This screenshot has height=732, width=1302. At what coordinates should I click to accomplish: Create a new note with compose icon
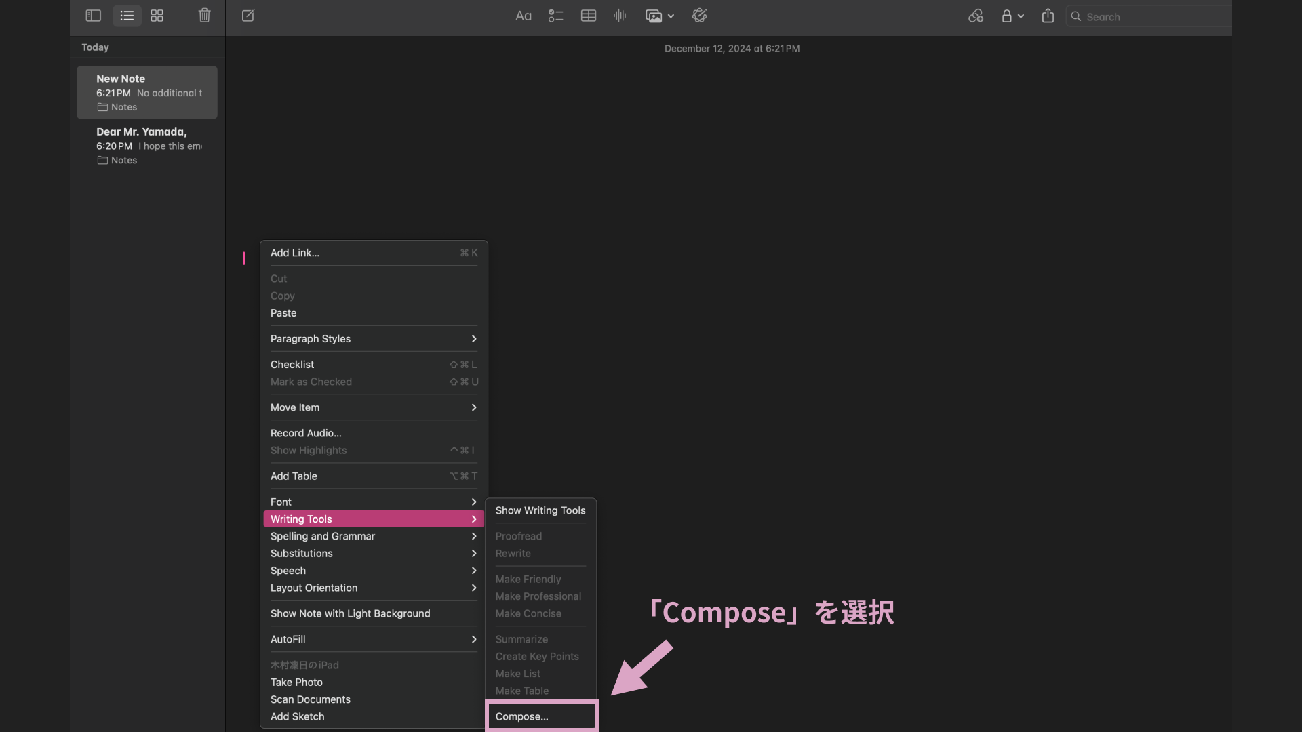pyautogui.click(x=248, y=16)
